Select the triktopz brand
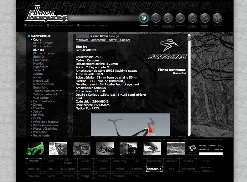The width and height of the screenshot is (247, 182). click(x=120, y=176)
